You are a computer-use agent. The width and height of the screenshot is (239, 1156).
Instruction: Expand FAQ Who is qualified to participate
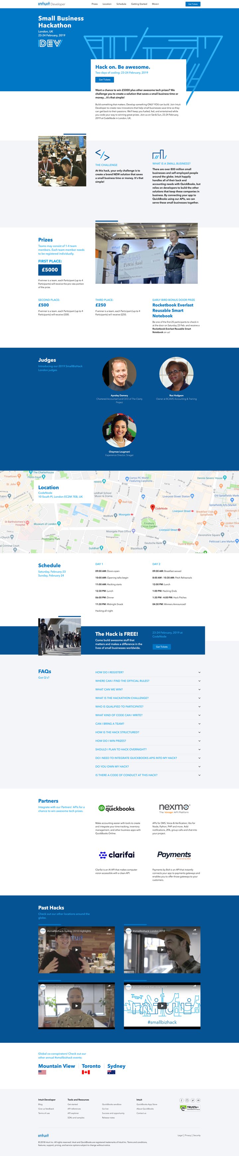pos(148,706)
